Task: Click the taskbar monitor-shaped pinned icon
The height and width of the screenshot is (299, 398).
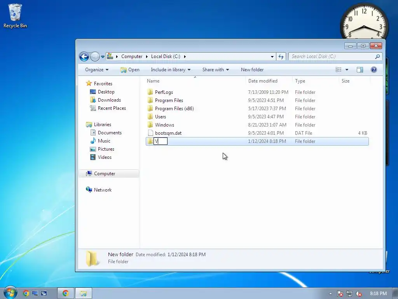Action: click(x=35, y=294)
